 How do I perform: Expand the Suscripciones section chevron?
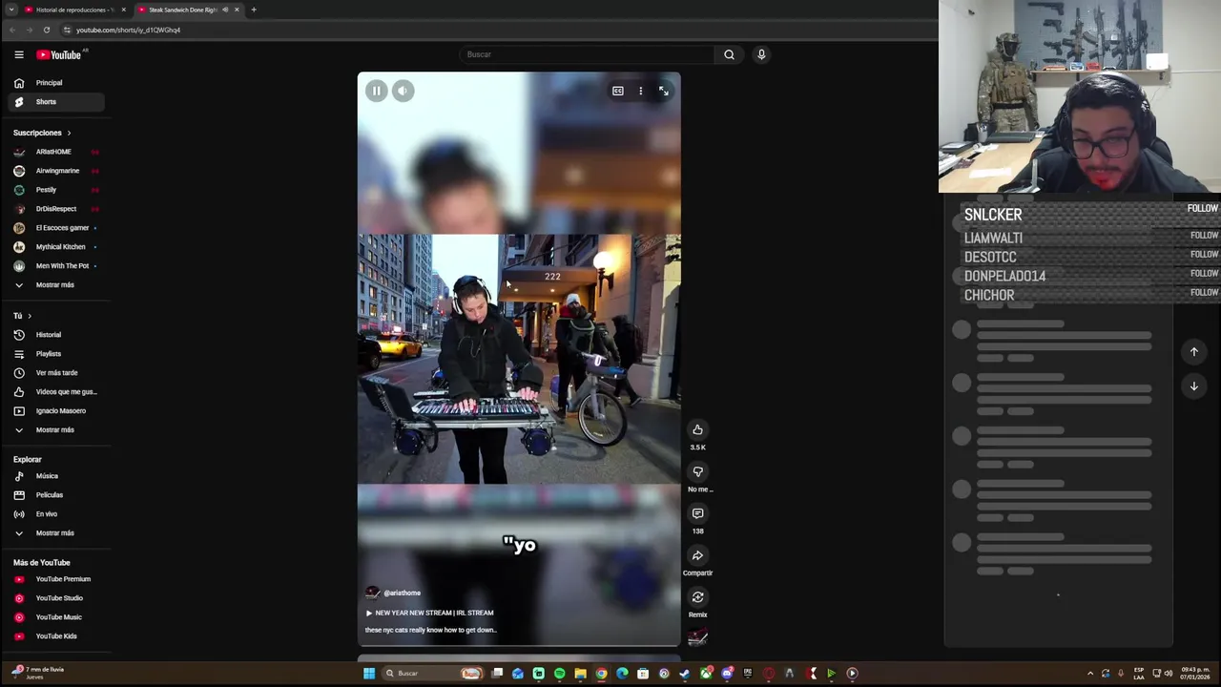click(x=69, y=133)
